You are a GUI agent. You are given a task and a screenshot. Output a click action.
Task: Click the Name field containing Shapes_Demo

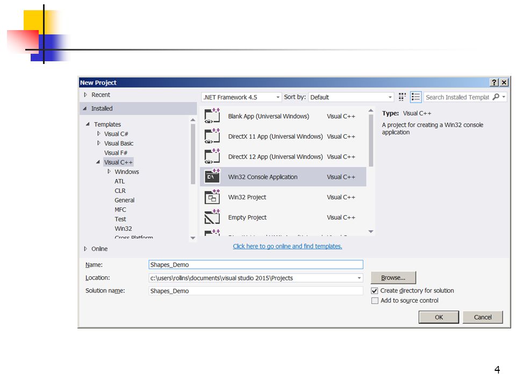(x=256, y=264)
